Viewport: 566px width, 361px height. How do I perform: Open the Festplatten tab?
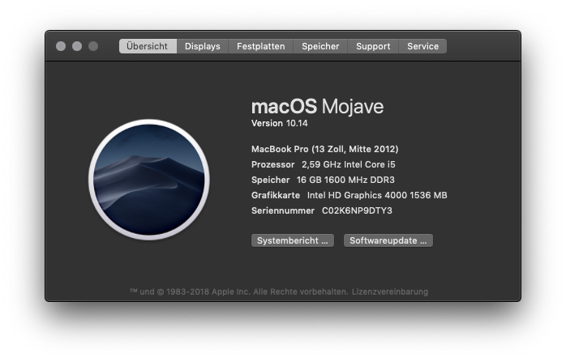pyautogui.click(x=260, y=46)
